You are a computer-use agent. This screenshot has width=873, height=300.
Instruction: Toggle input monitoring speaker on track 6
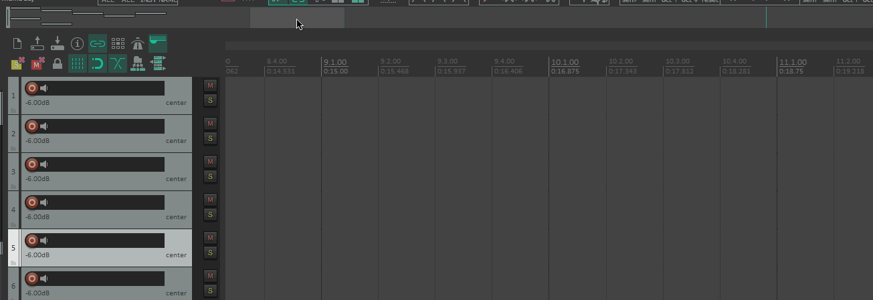[44, 279]
